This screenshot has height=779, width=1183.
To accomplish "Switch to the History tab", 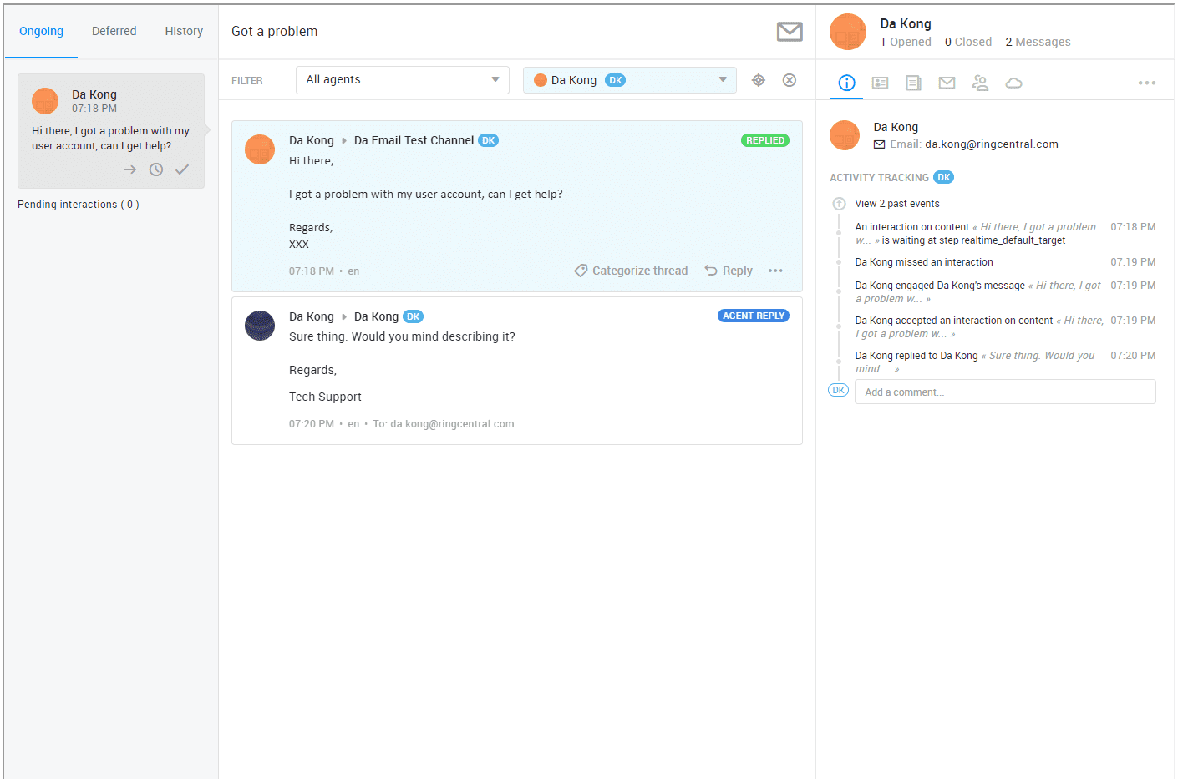I will click(184, 31).
